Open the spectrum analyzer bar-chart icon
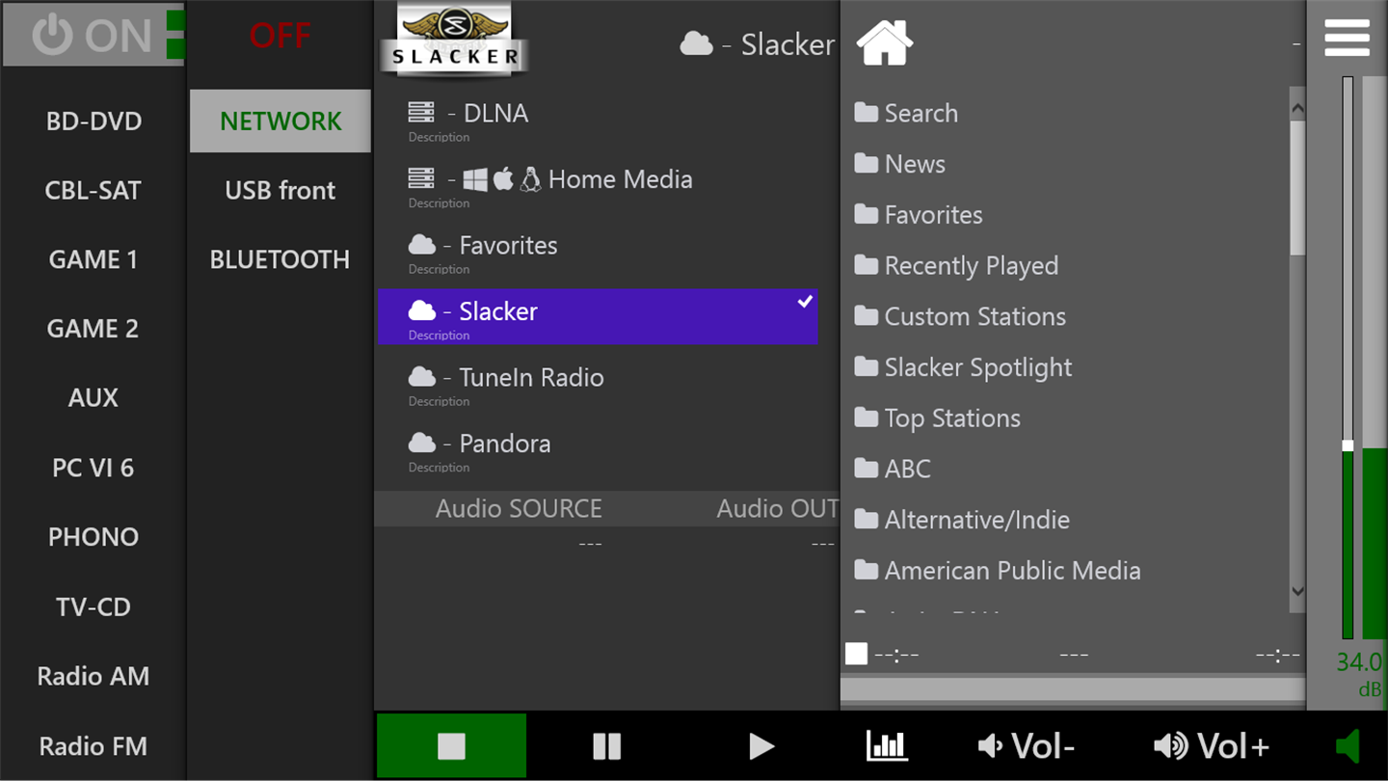Screen dimensions: 1388x781 click(886, 745)
